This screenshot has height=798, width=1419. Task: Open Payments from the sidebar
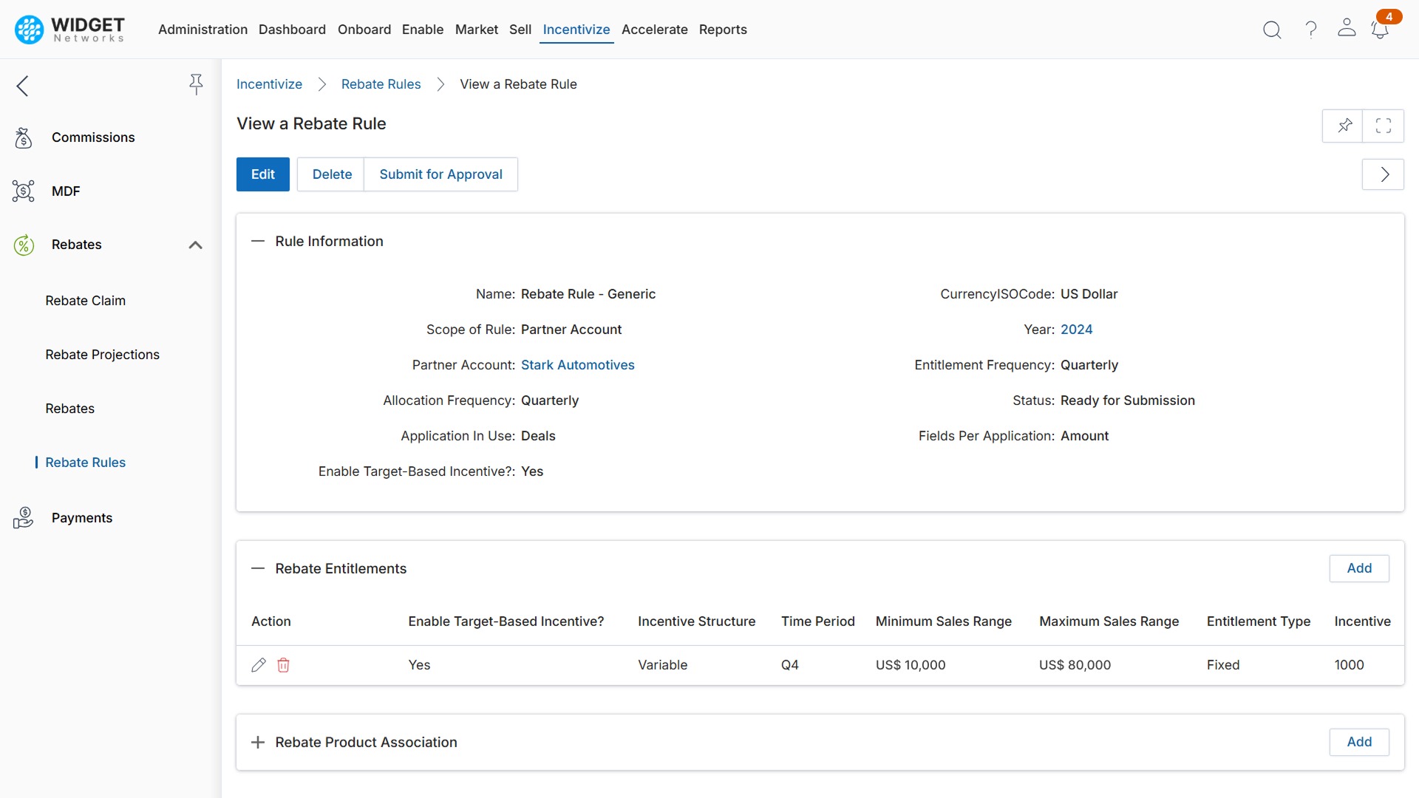[82, 517]
